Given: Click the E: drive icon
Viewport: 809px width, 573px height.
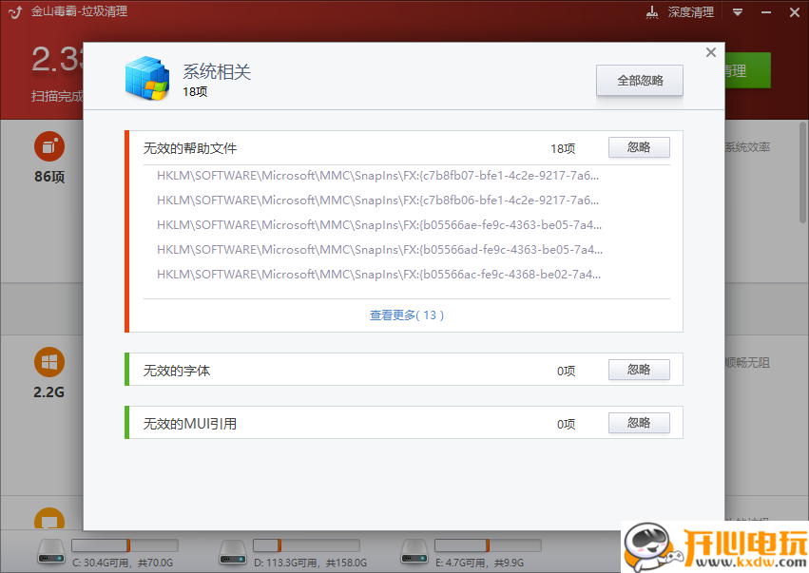Looking at the screenshot, I should pyautogui.click(x=414, y=552).
